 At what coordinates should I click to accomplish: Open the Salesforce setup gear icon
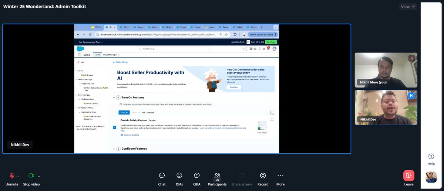point(264,49)
